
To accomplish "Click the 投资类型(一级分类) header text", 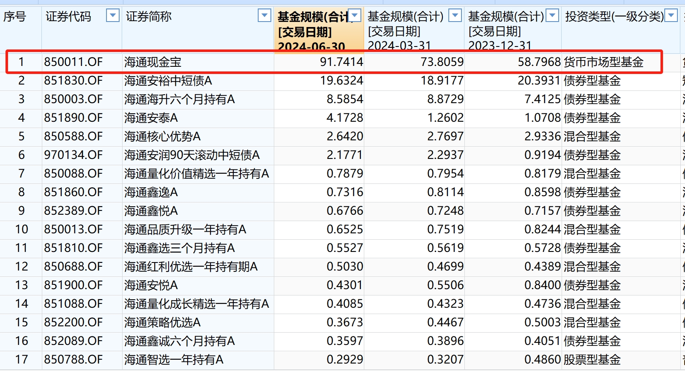I will 614,17.
